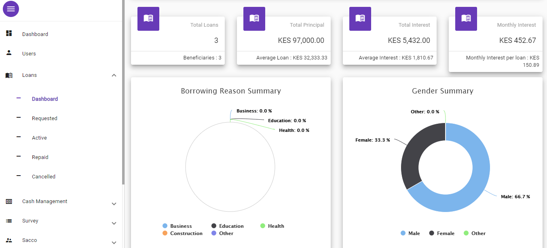The height and width of the screenshot is (248, 547).
Task: Toggle Female legend in Gender Summary
Action: point(442,233)
